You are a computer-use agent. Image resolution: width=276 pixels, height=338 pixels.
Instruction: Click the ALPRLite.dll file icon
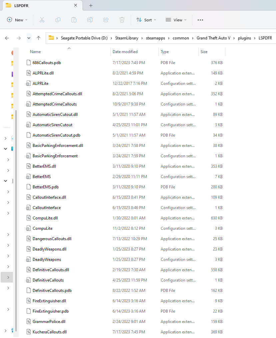coord(28,73)
